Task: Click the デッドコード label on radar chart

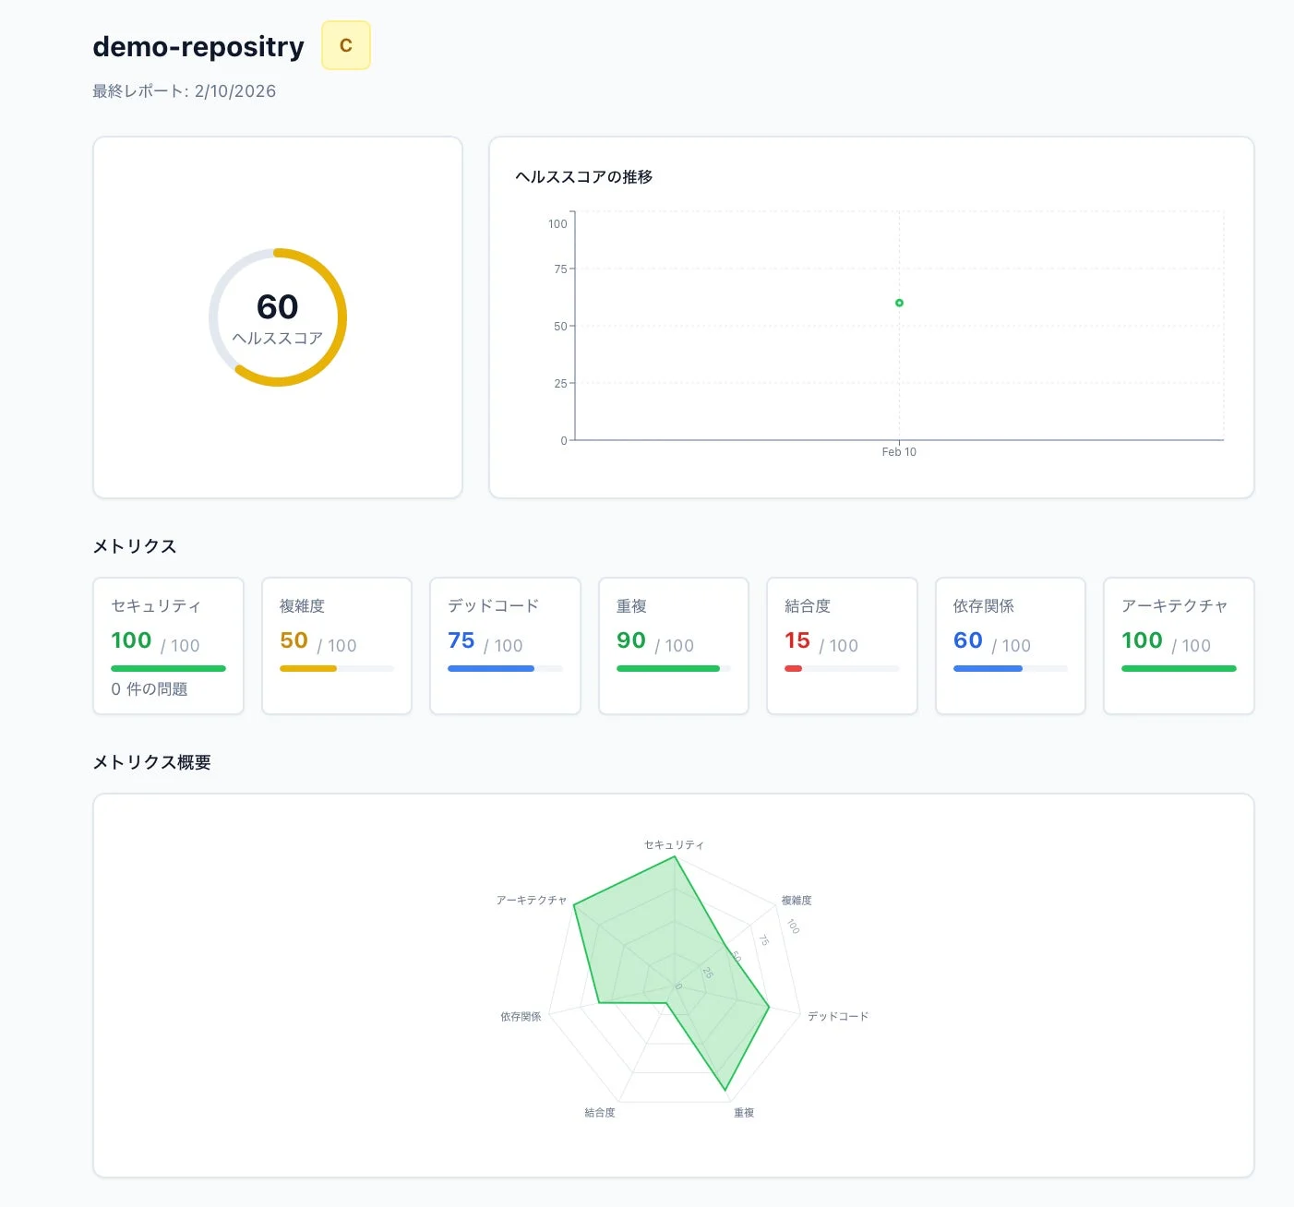Action: [838, 1016]
